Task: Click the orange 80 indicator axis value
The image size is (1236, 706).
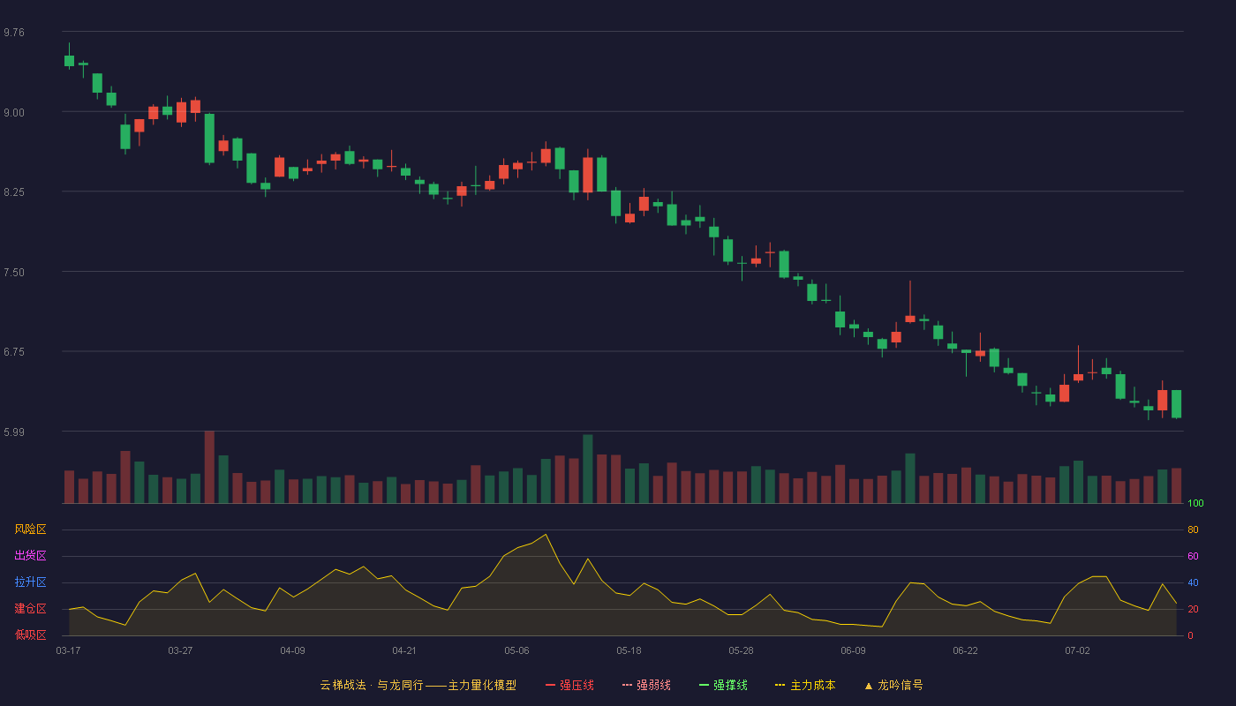Action: 1193,529
